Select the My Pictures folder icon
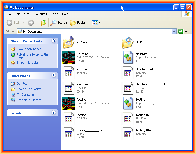 (128, 42)
